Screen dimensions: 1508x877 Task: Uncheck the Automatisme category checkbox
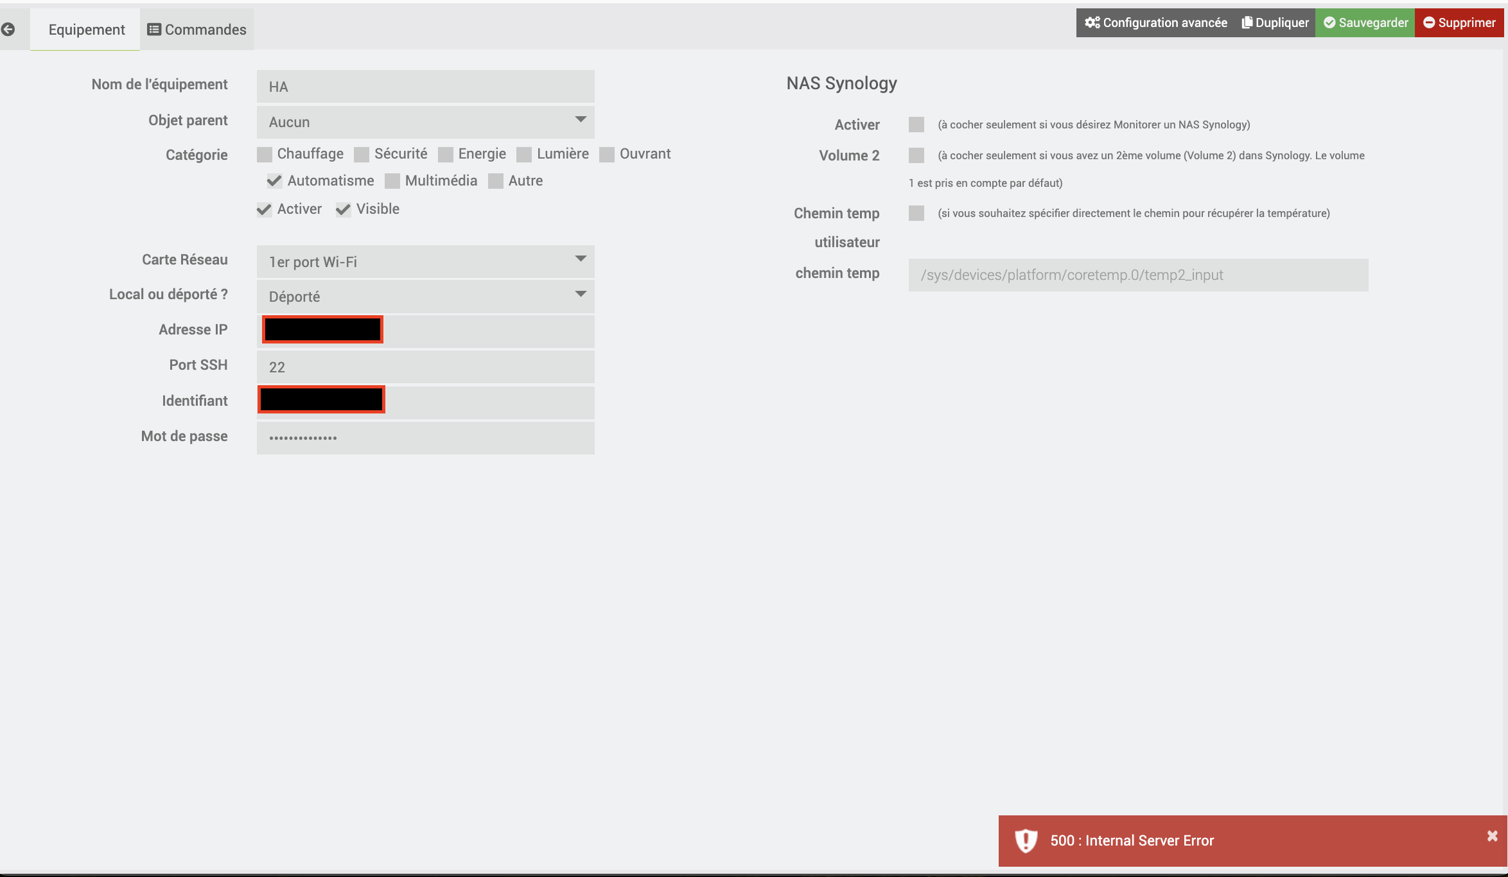(x=274, y=181)
